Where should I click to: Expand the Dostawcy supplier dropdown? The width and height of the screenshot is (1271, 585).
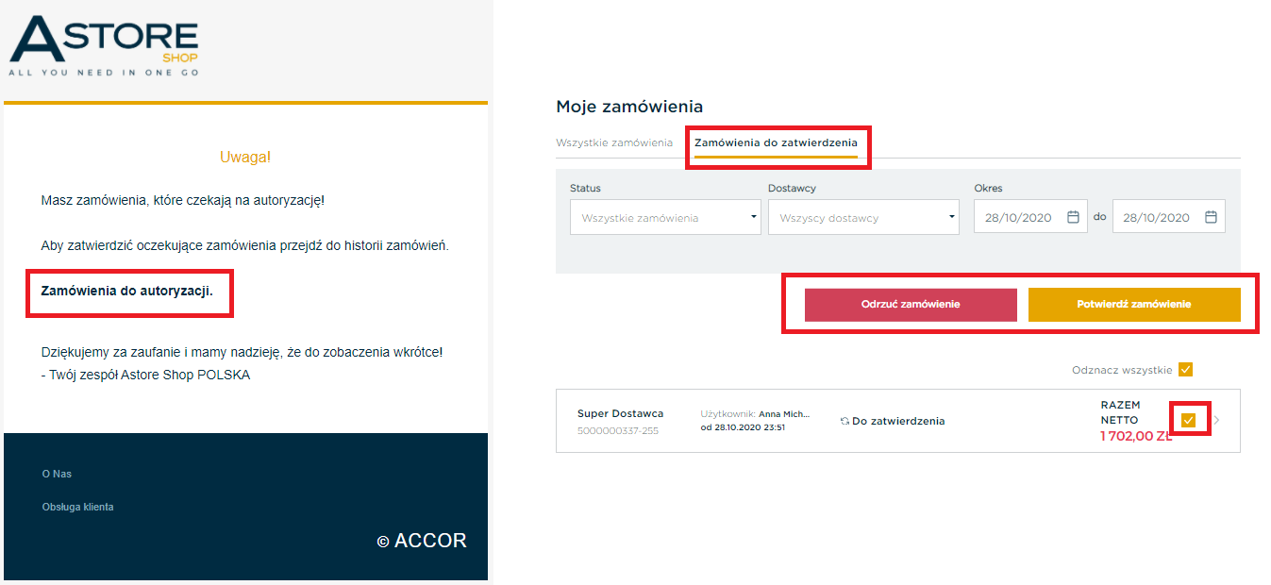click(x=863, y=217)
